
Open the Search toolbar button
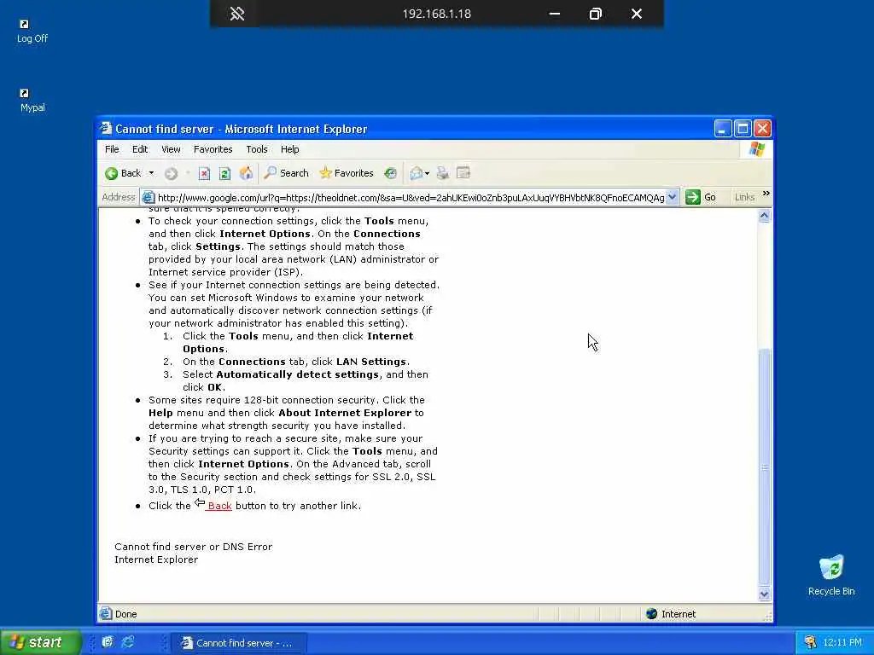click(287, 173)
